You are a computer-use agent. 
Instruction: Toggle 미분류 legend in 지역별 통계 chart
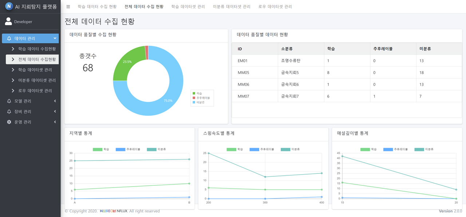click(157, 150)
